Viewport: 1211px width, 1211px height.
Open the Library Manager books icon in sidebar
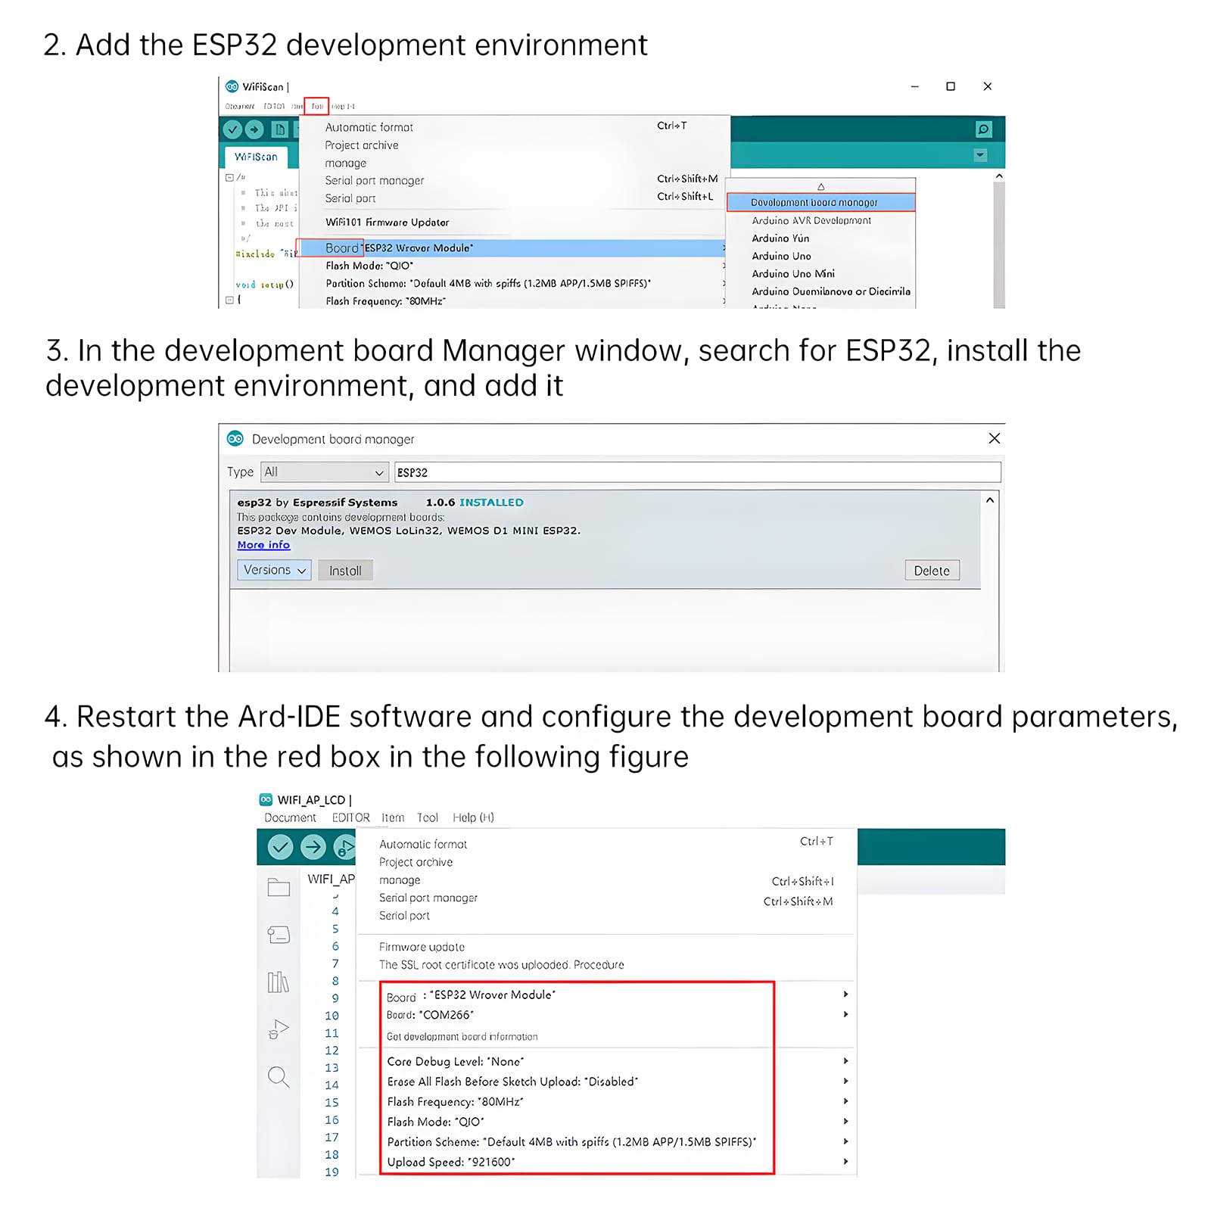(x=279, y=982)
